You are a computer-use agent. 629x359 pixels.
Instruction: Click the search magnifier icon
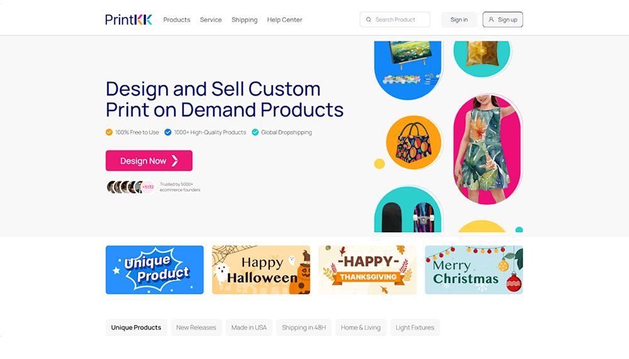point(368,19)
